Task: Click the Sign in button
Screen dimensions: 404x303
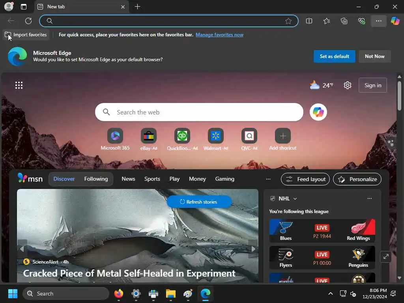Action: 372,85
